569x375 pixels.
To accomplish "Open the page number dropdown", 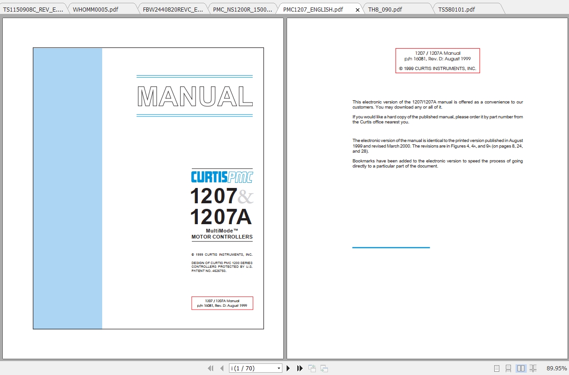I will pyautogui.click(x=279, y=368).
